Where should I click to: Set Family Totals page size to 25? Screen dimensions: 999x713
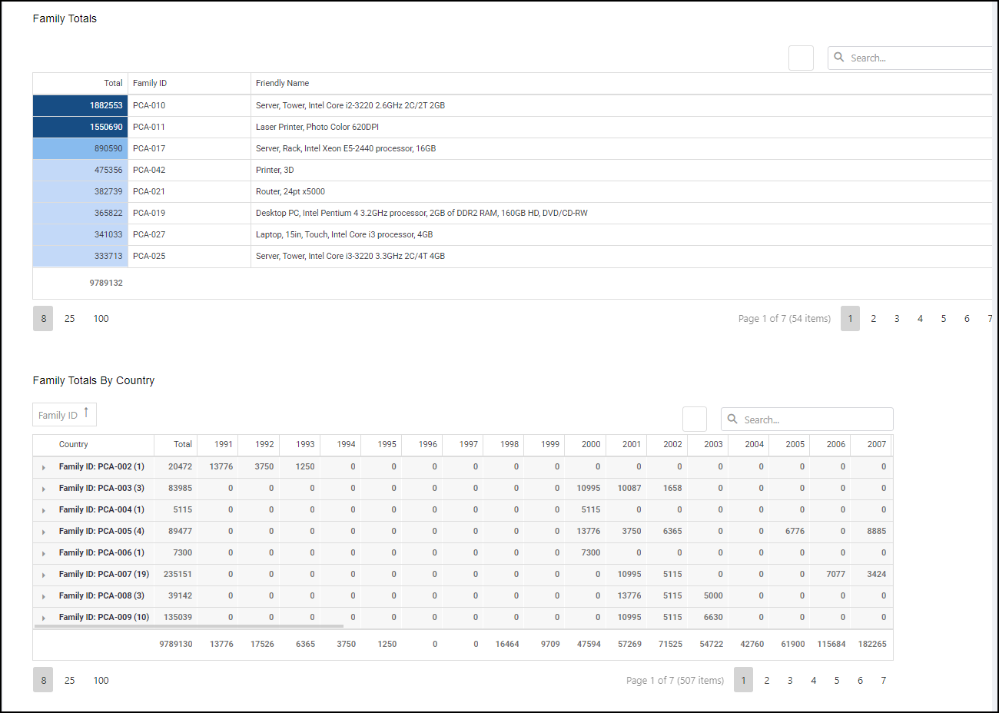70,319
